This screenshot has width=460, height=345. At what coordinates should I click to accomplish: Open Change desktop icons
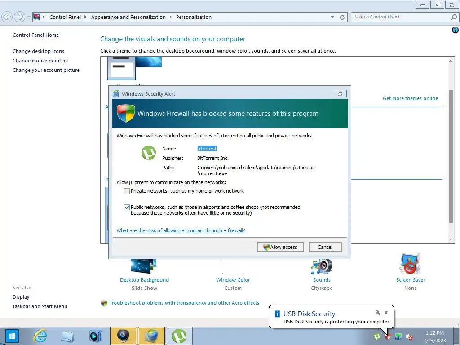click(38, 51)
